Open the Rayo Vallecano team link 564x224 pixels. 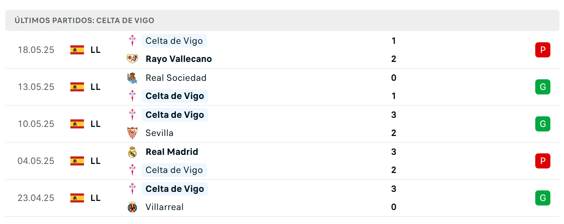tap(179, 59)
